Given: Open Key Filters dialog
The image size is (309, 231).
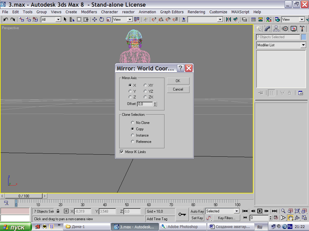Looking at the screenshot, I should (x=227, y=218).
